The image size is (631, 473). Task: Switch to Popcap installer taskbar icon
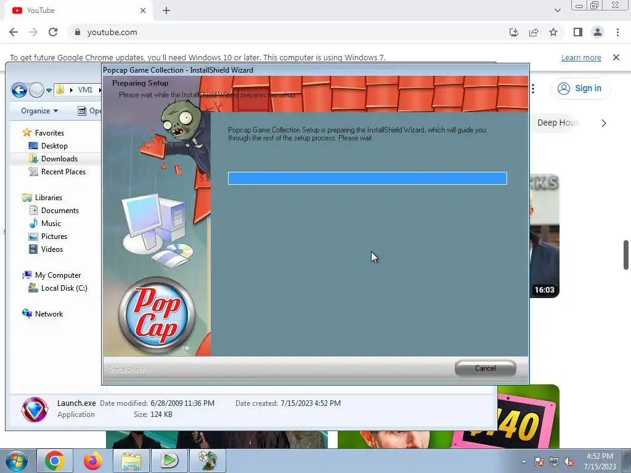pos(208,461)
